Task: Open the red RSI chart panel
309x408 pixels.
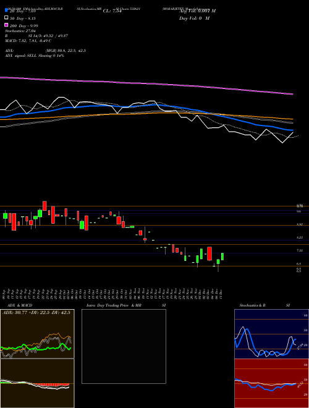Action: [271, 383]
